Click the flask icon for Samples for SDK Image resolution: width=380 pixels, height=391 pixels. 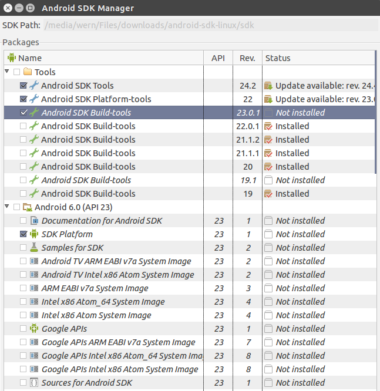point(34,248)
